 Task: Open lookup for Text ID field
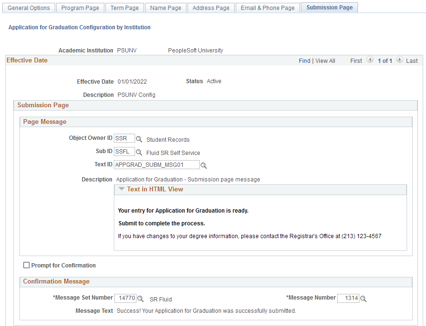click(204, 165)
